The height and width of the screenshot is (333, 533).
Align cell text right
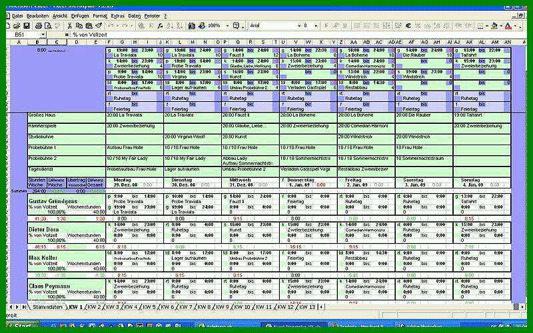point(376,26)
